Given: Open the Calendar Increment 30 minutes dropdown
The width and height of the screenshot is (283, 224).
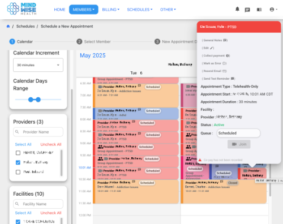Looking at the screenshot, I should 38,65.
